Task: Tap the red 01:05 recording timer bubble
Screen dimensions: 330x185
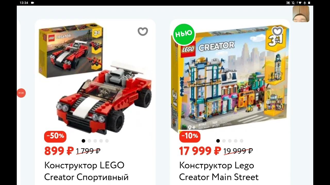Action: (21, 93)
